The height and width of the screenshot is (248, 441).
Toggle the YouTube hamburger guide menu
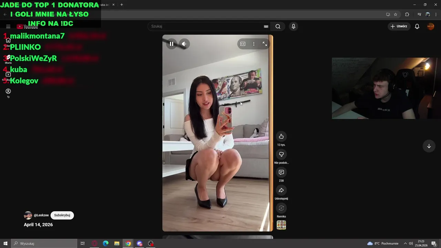pyautogui.click(x=8, y=27)
